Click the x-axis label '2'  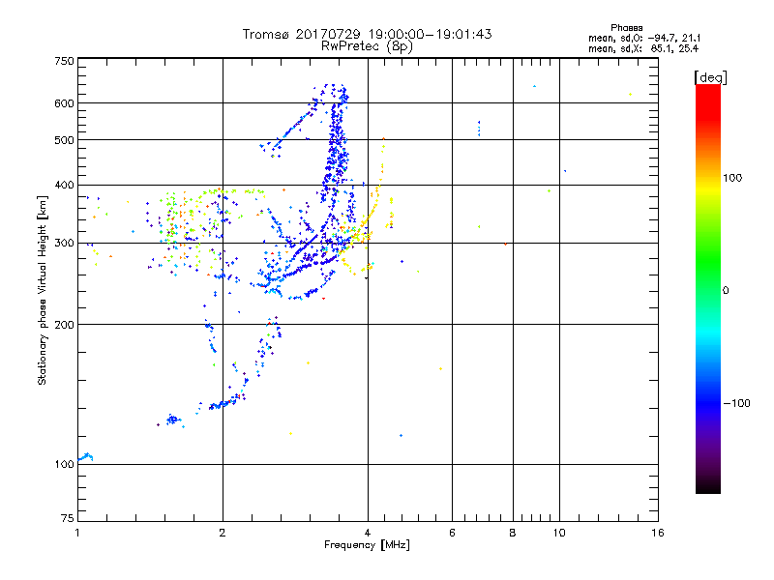click(223, 533)
